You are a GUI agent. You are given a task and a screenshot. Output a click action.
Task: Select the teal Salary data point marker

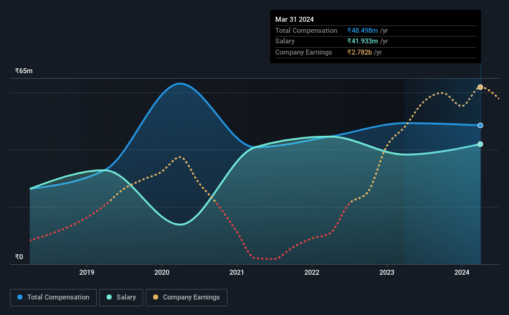480,144
